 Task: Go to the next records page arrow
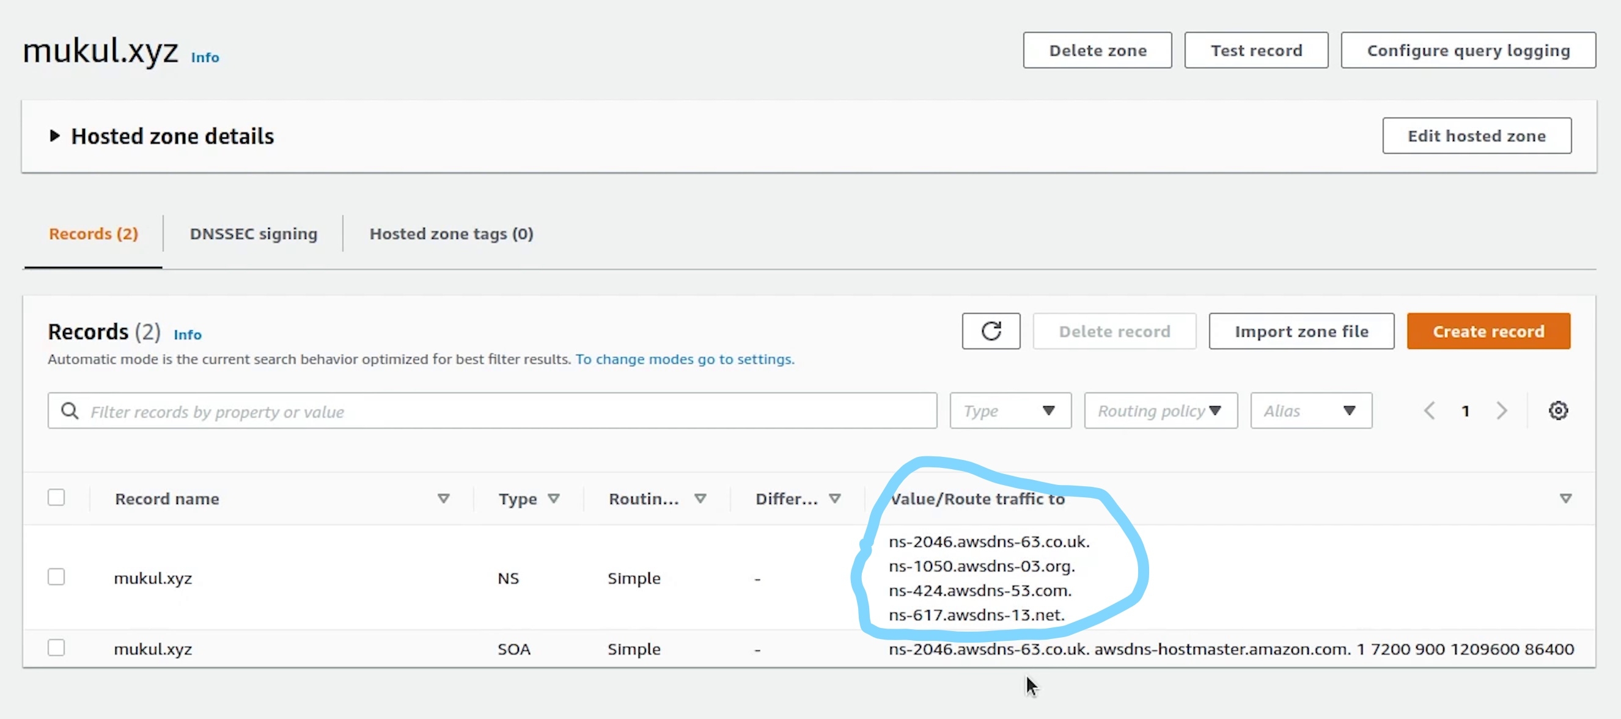point(1501,411)
